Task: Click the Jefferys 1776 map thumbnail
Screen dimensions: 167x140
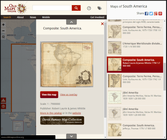Action: 115,130
